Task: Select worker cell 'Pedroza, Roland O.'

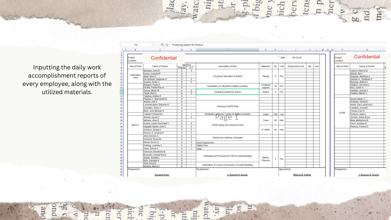Action: click(x=367, y=127)
